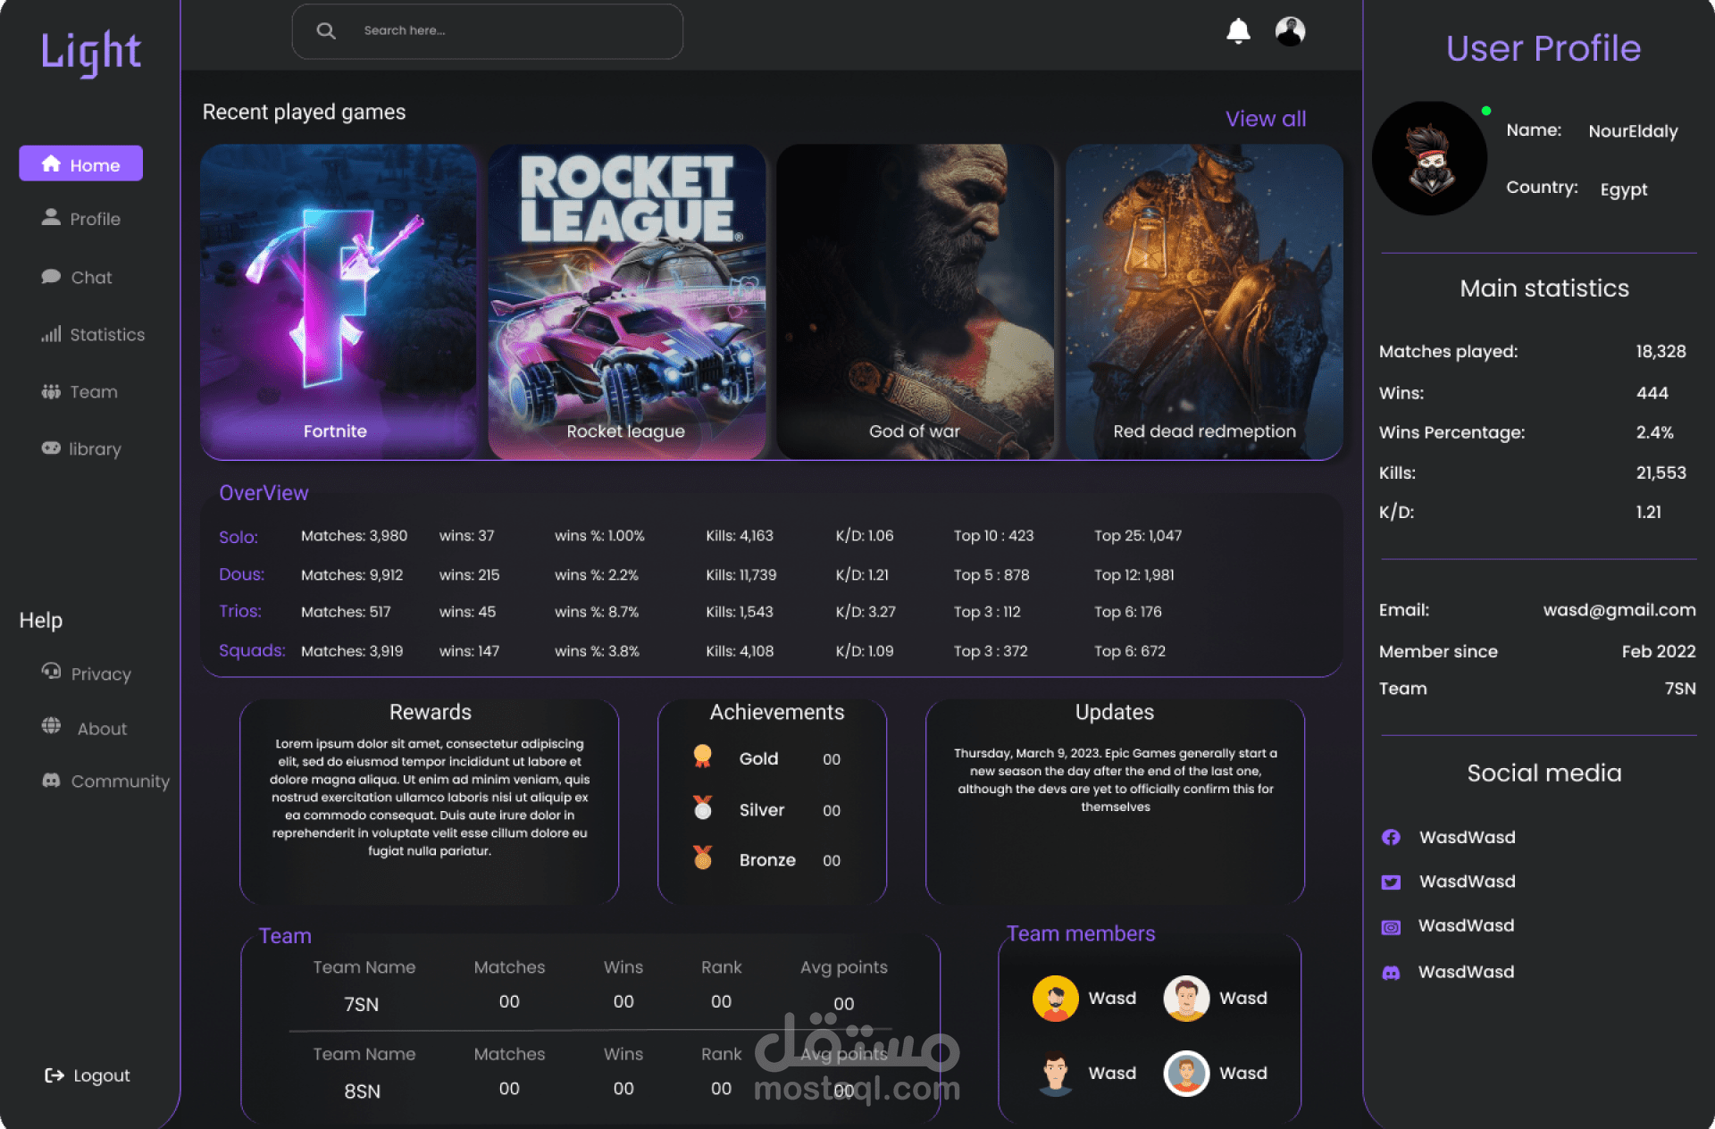1715x1129 pixels.
Task: Click the notification bell icon
Action: (x=1238, y=31)
